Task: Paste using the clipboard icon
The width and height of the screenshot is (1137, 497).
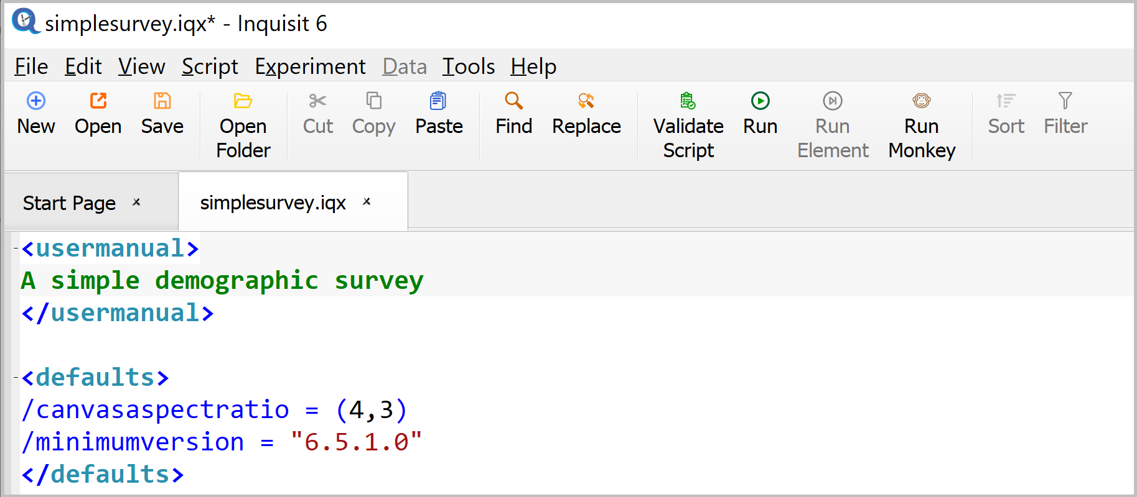Action: 438,101
